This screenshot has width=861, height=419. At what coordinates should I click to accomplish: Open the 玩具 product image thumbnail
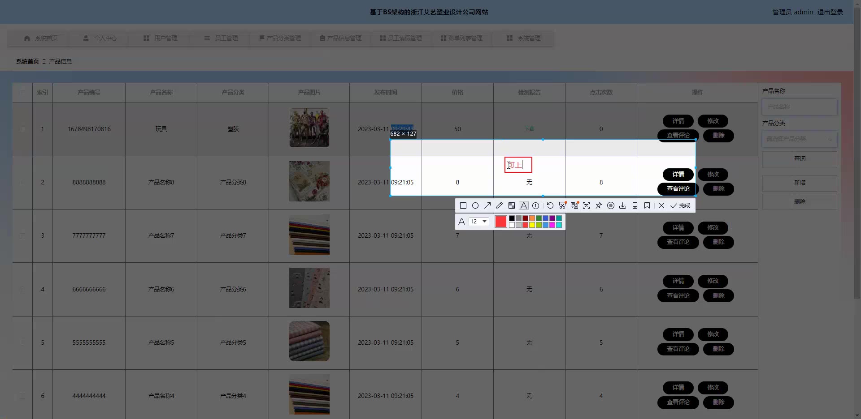click(309, 128)
